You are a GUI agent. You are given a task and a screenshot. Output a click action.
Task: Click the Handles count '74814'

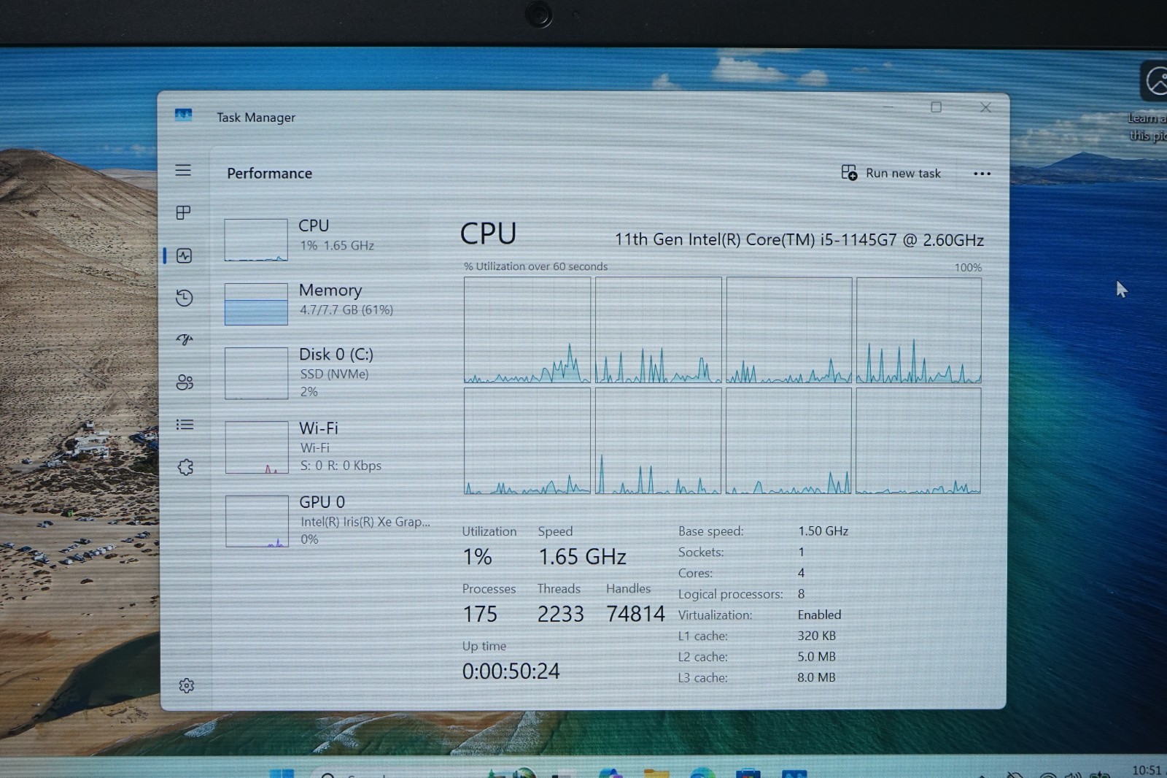point(635,614)
